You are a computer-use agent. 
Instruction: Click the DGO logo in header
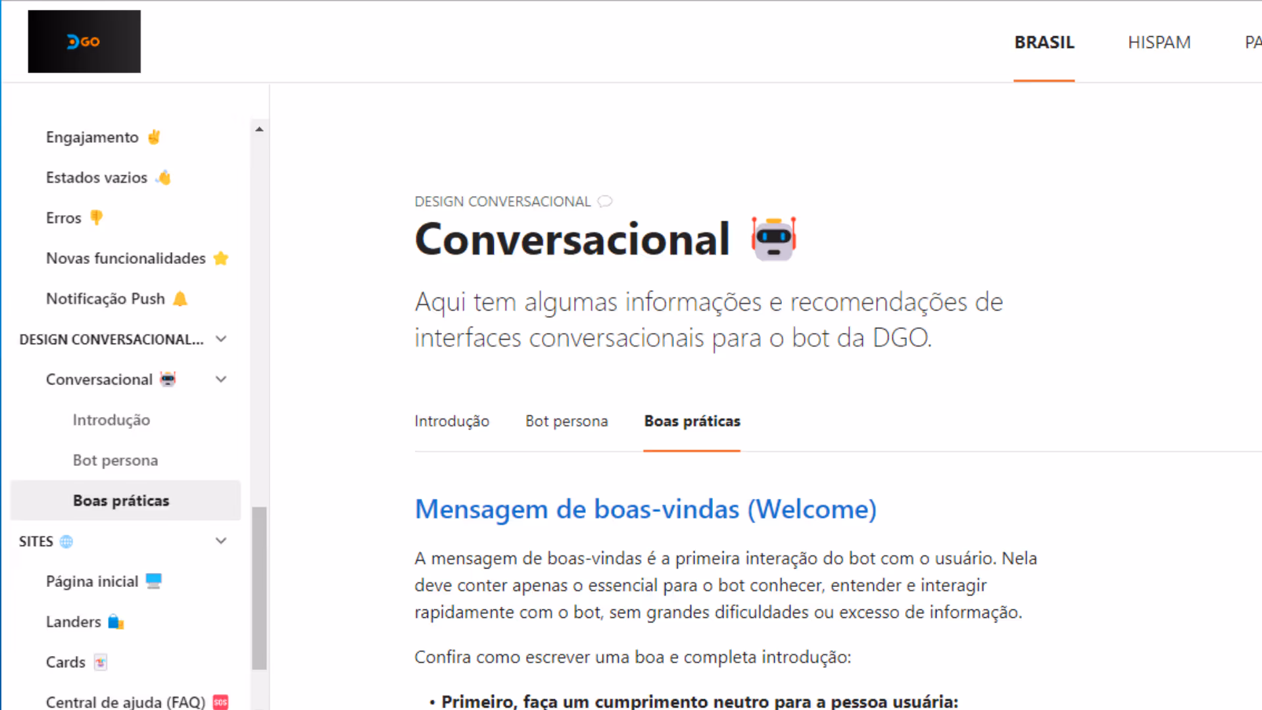[x=84, y=41]
